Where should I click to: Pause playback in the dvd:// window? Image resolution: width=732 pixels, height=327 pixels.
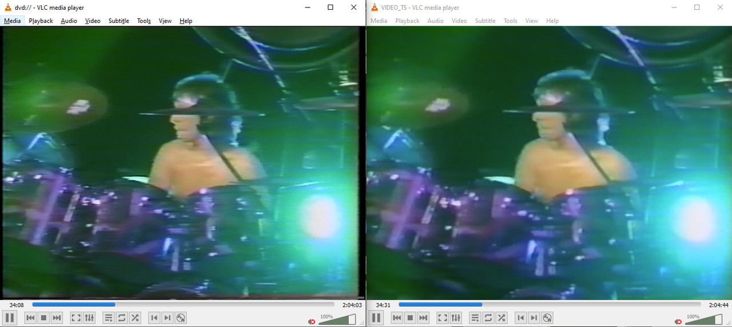tap(10, 318)
